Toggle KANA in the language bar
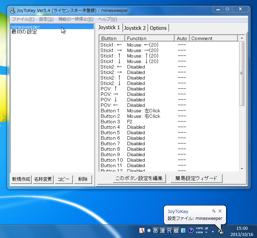This screenshot has height=238, width=257. pyautogui.click(x=199, y=232)
